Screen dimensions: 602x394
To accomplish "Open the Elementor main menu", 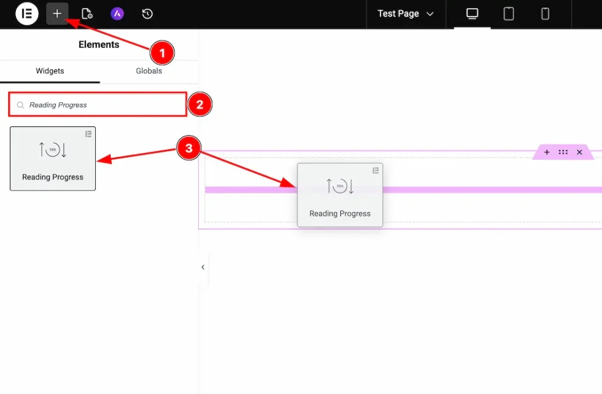I will [26, 14].
